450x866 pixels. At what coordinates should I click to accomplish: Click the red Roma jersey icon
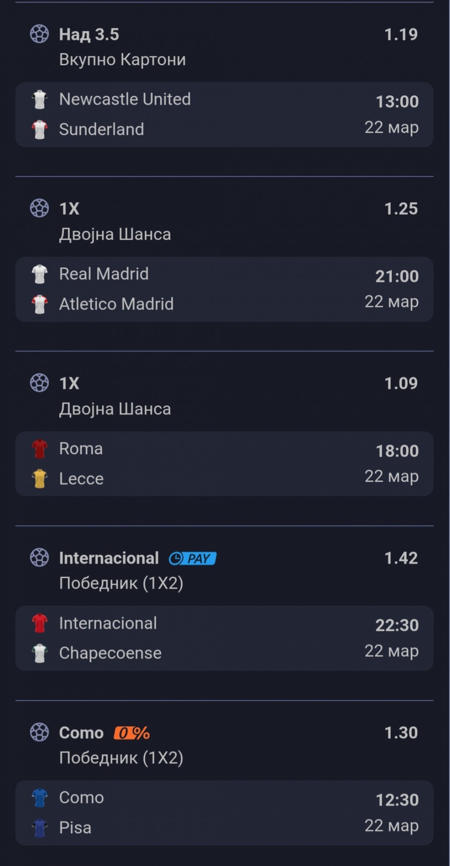point(40,449)
